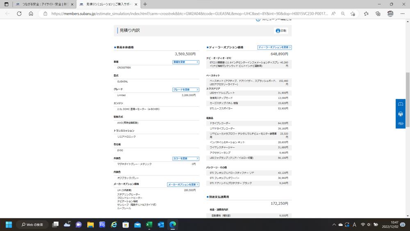Open Internet Explorer icon in taskbar
This screenshot has width=410, height=231.
[114, 224]
